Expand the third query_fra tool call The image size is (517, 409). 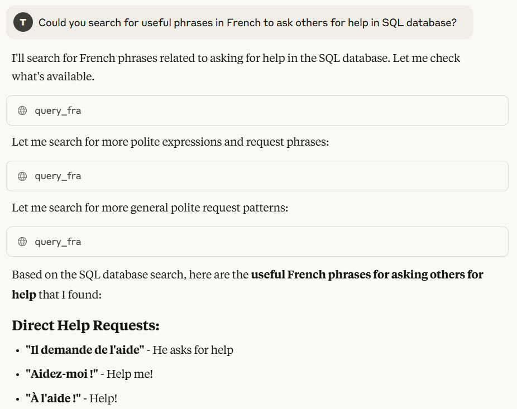(x=257, y=242)
